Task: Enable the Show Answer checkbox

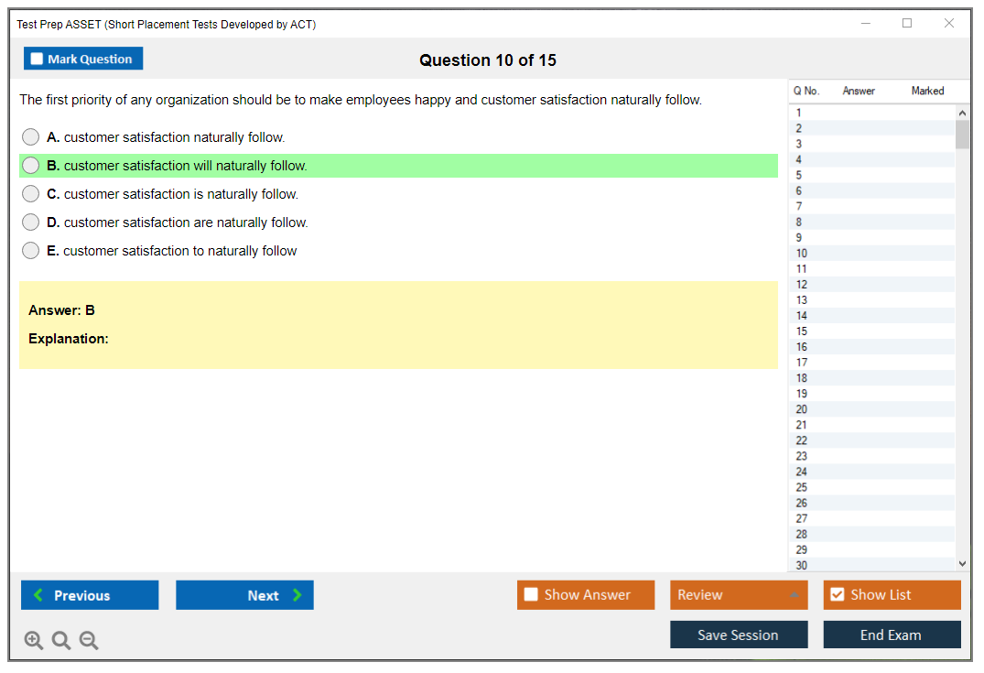Action: (x=531, y=595)
